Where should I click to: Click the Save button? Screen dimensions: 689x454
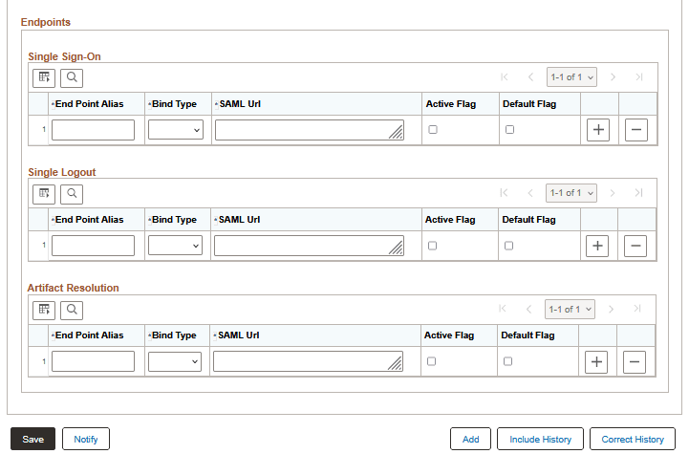(x=32, y=439)
